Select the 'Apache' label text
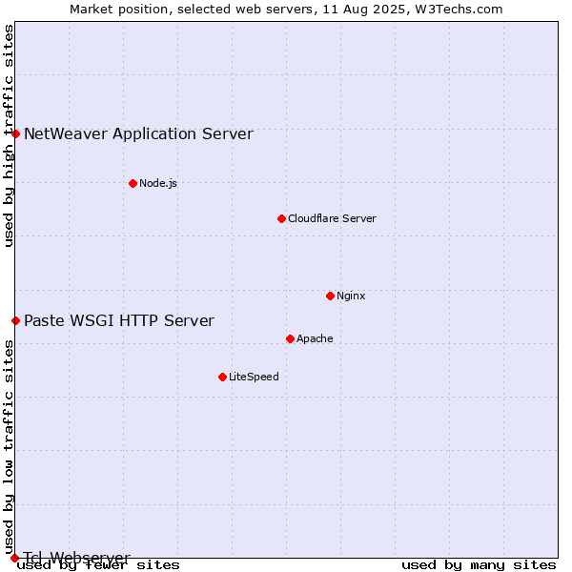The width and height of the screenshot is (572, 572). coord(315,338)
